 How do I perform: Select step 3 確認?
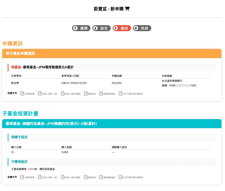pyautogui.click(x=122, y=28)
